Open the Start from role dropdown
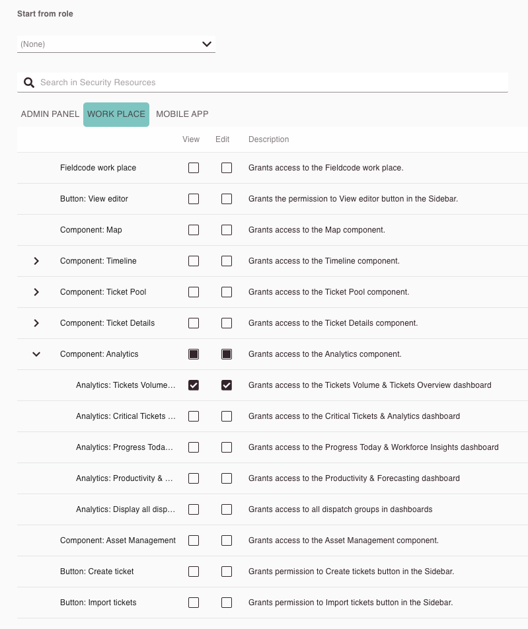This screenshot has width=528, height=629. (x=116, y=44)
